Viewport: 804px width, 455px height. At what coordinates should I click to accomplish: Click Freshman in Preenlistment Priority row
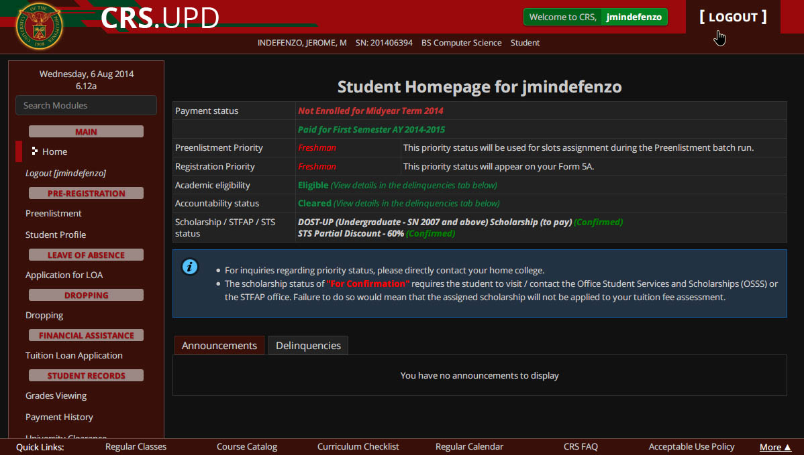[x=317, y=148]
